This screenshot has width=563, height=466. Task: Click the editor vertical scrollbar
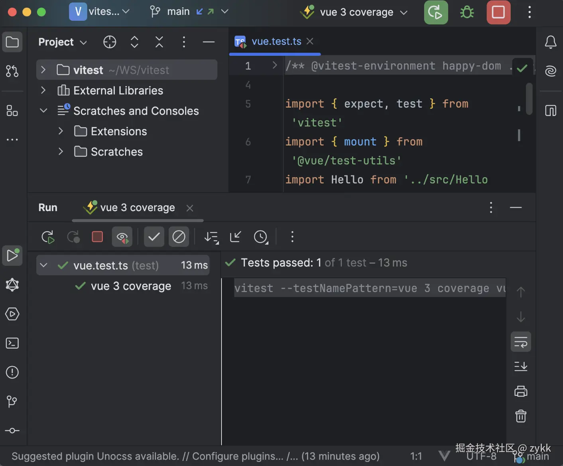(x=529, y=99)
